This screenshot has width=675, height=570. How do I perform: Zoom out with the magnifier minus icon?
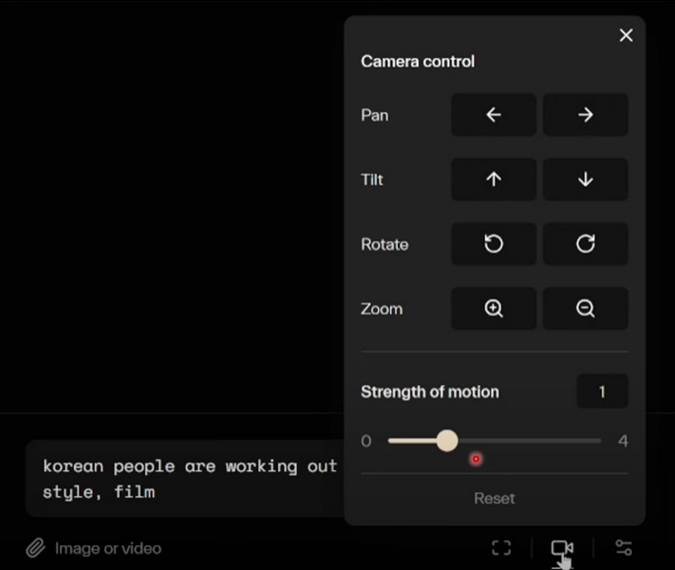[586, 309]
